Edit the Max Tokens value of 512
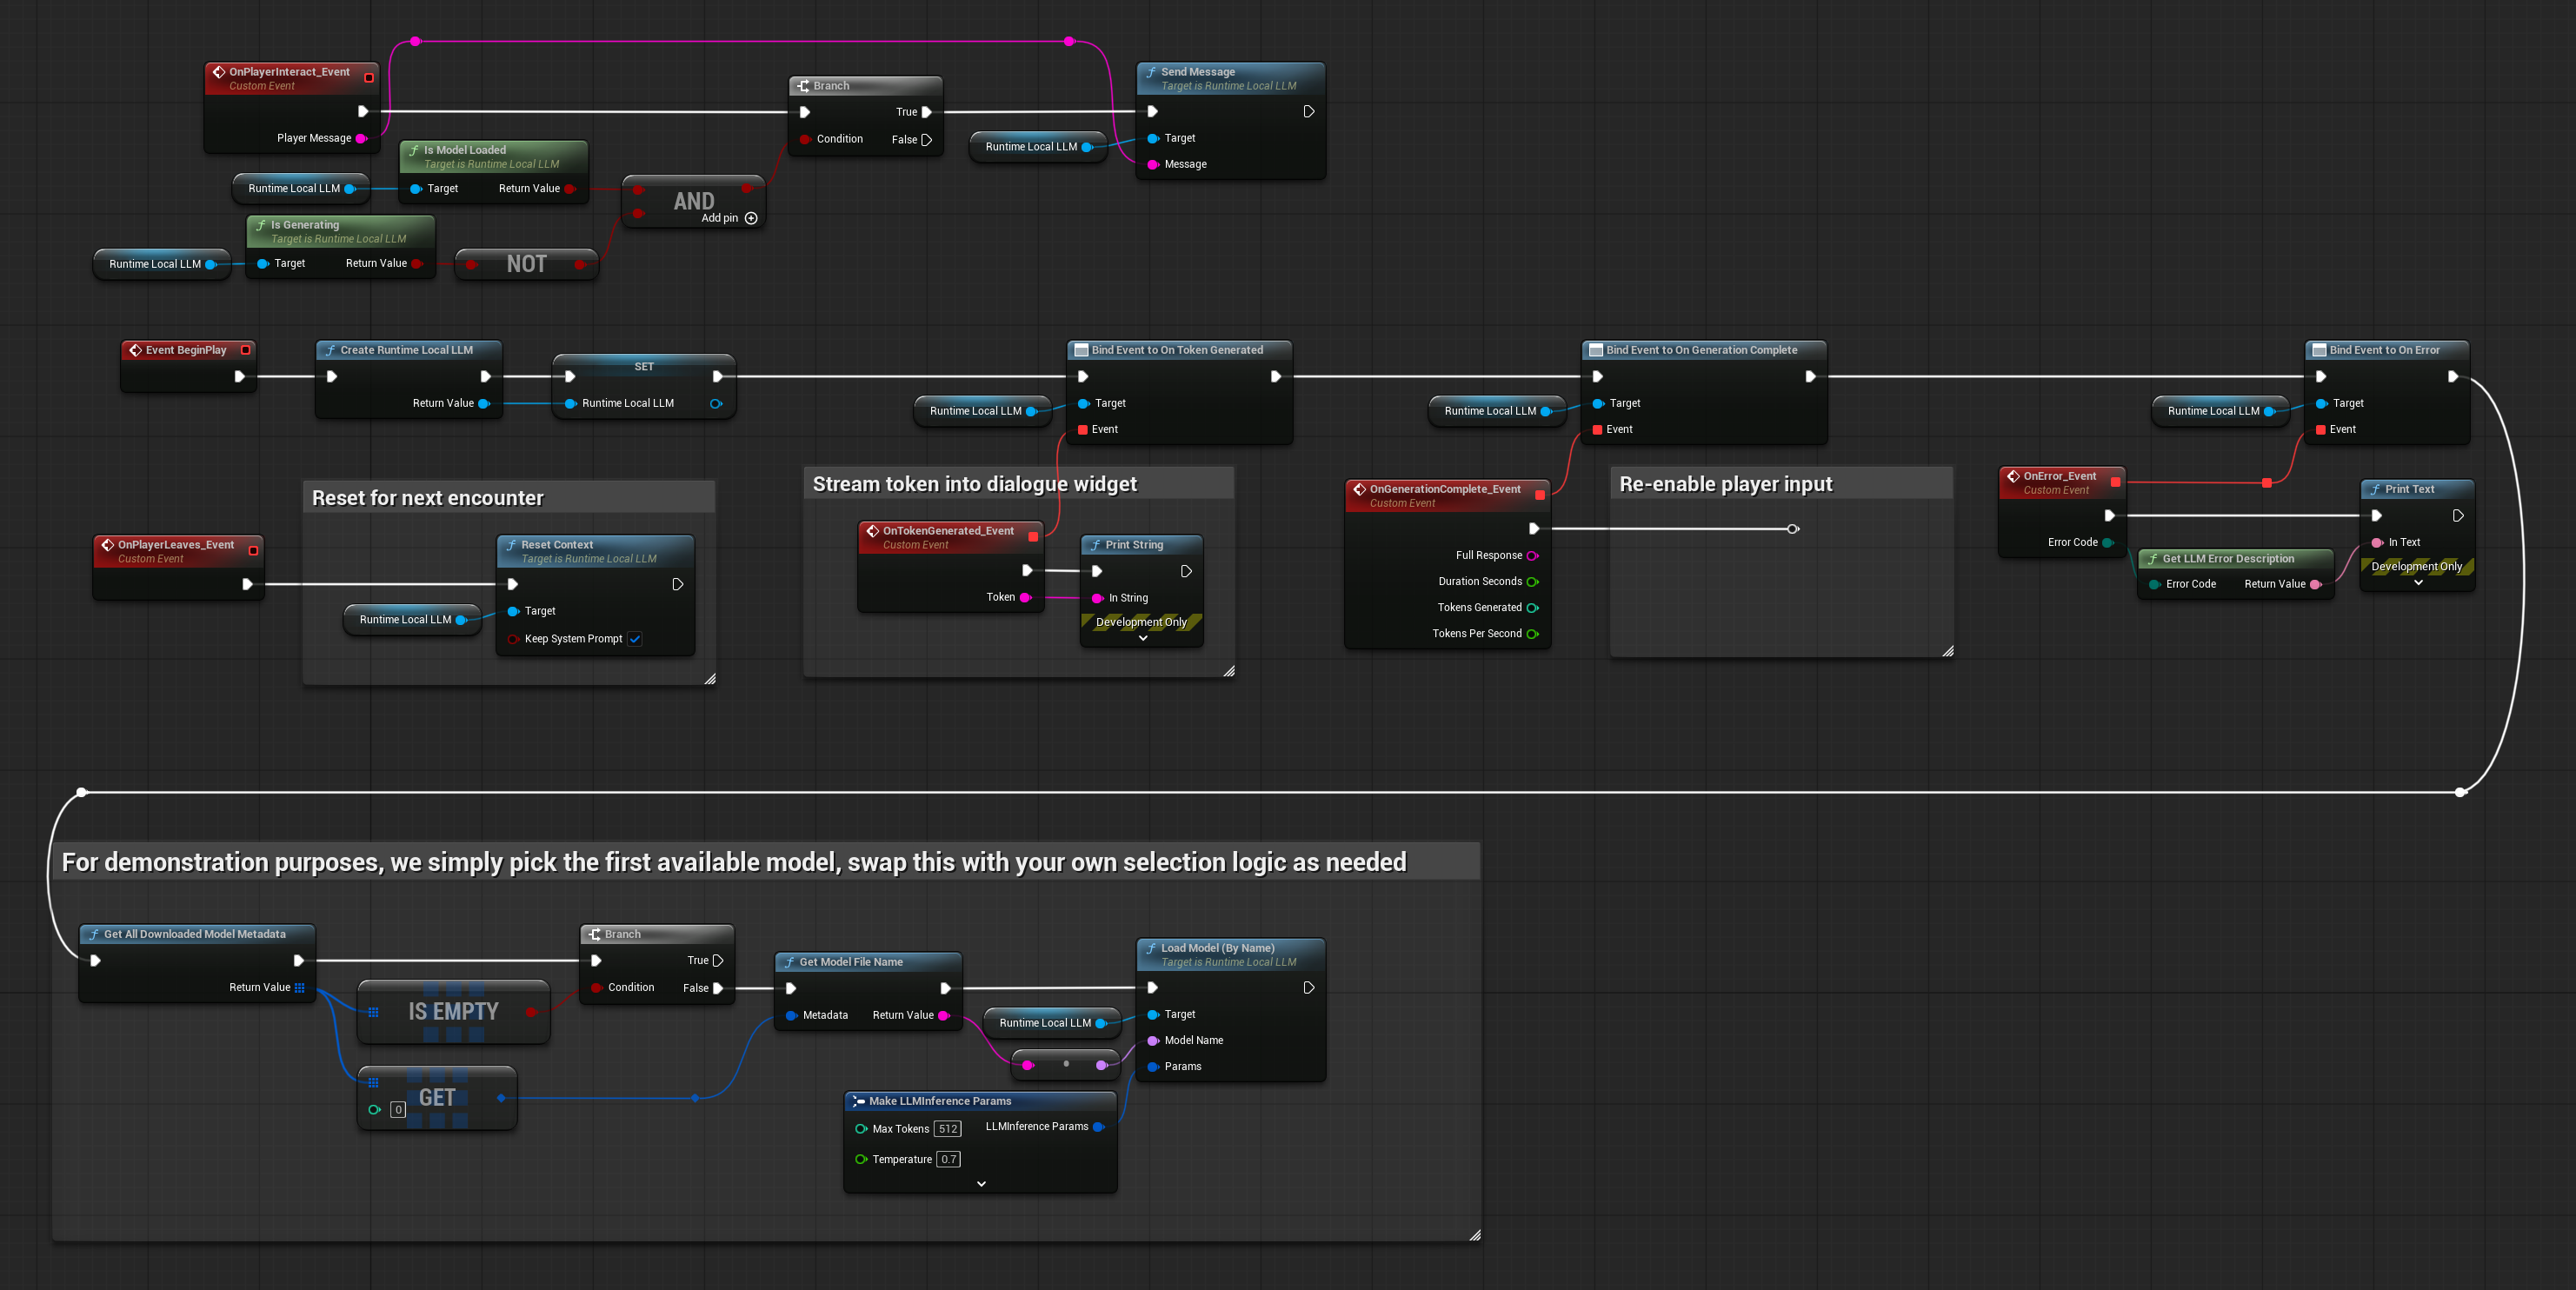The width and height of the screenshot is (2576, 1290). 948,1128
